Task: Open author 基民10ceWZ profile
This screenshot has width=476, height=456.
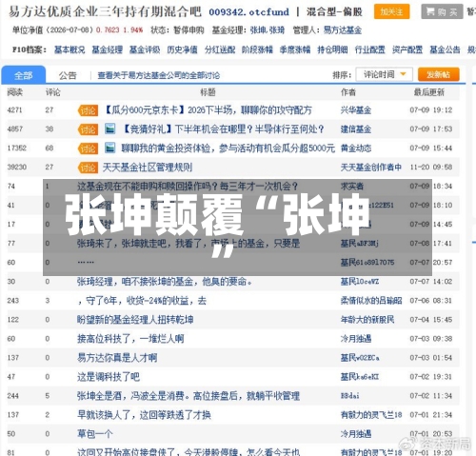Action: 360,282
